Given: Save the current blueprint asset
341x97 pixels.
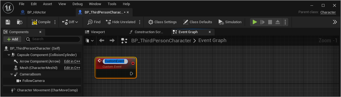Looking at the screenshot, I should [8, 22].
